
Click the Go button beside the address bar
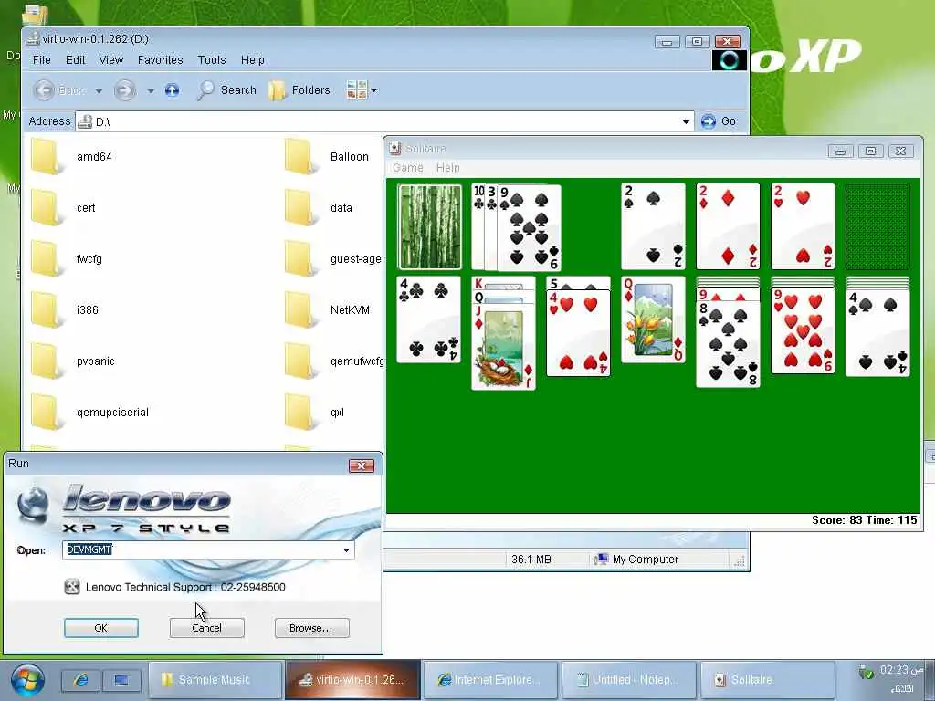pos(718,121)
